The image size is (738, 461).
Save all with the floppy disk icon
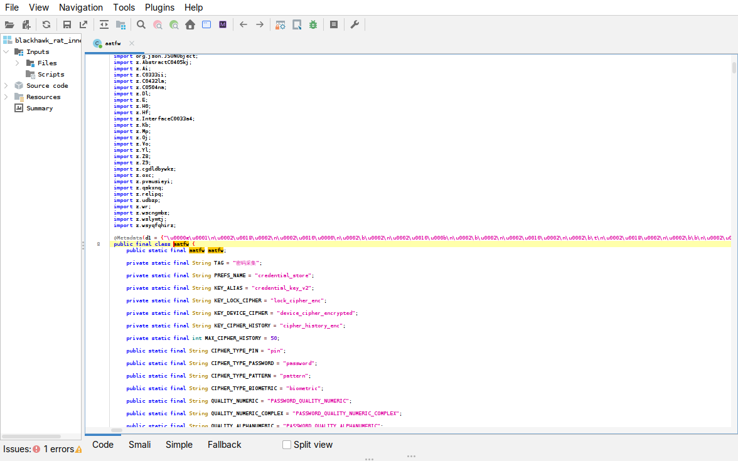click(x=67, y=25)
